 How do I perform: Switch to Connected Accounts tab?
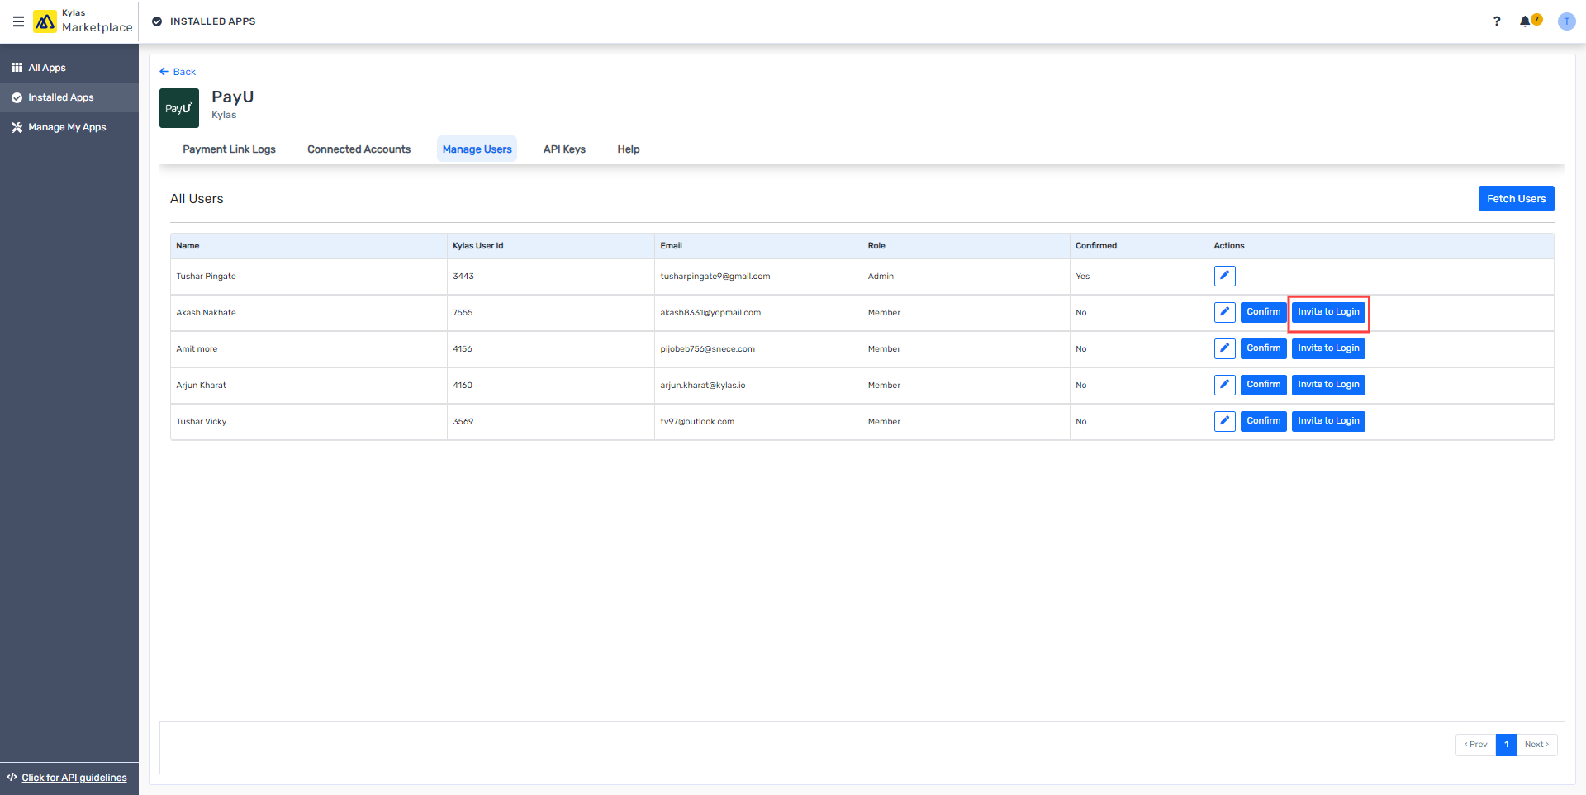(359, 149)
